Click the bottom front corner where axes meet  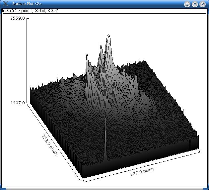82,181
